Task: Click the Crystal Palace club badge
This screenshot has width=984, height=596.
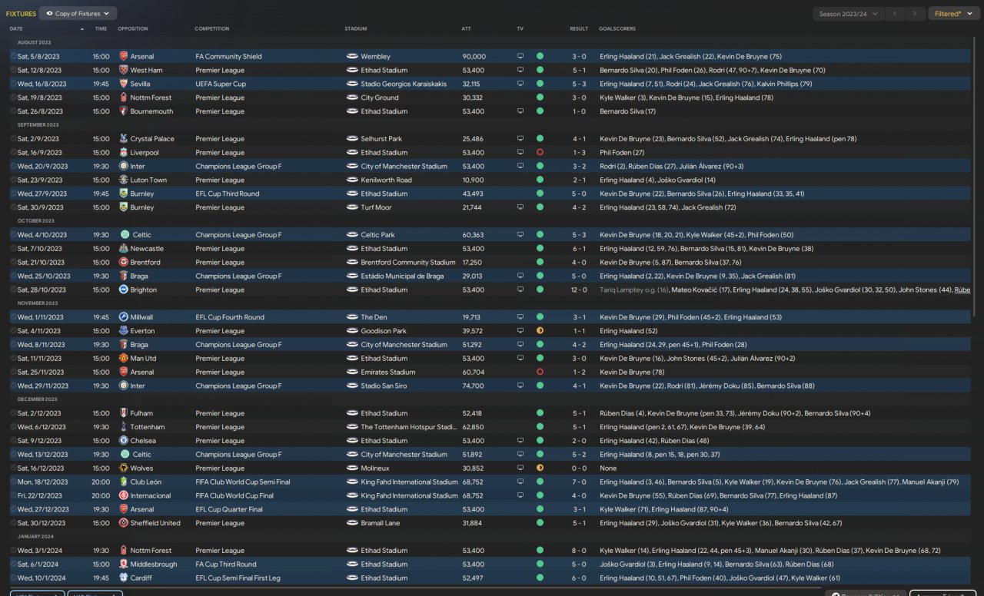Action: [124, 139]
